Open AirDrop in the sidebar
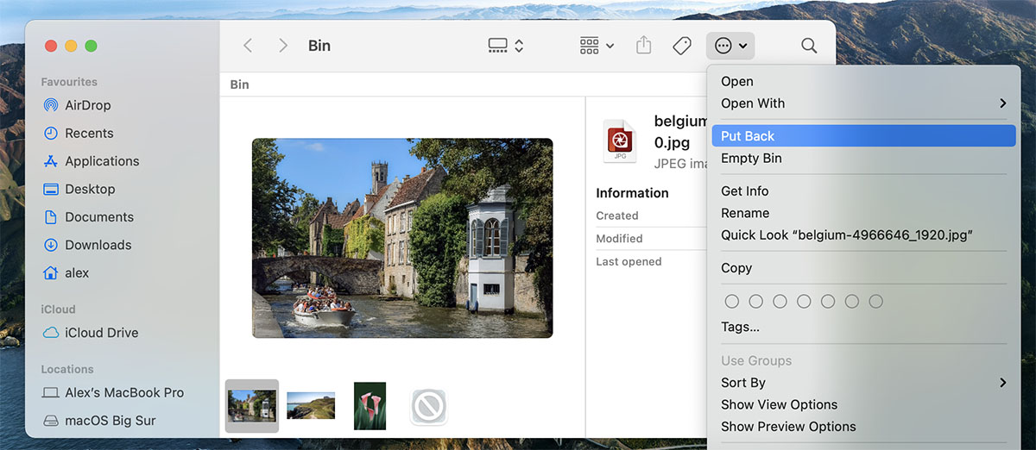 (x=87, y=105)
